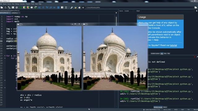198x111 pixels.
Task: Collapse the nested 'for y' fold arrow
Action: point(5,58)
